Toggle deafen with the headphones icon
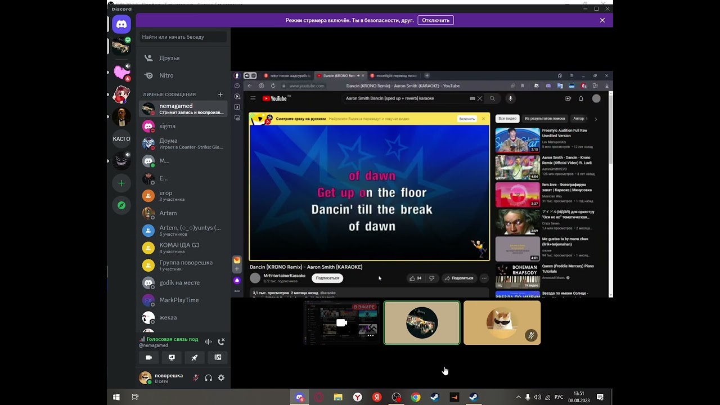This screenshot has width=720, height=405. tap(209, 378)
